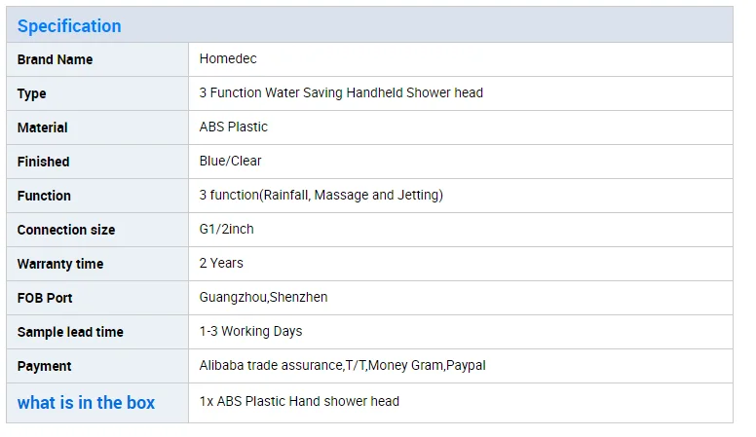Select the Finished row label
This screenshot has width=756, height=437.
tap(44, 162)
